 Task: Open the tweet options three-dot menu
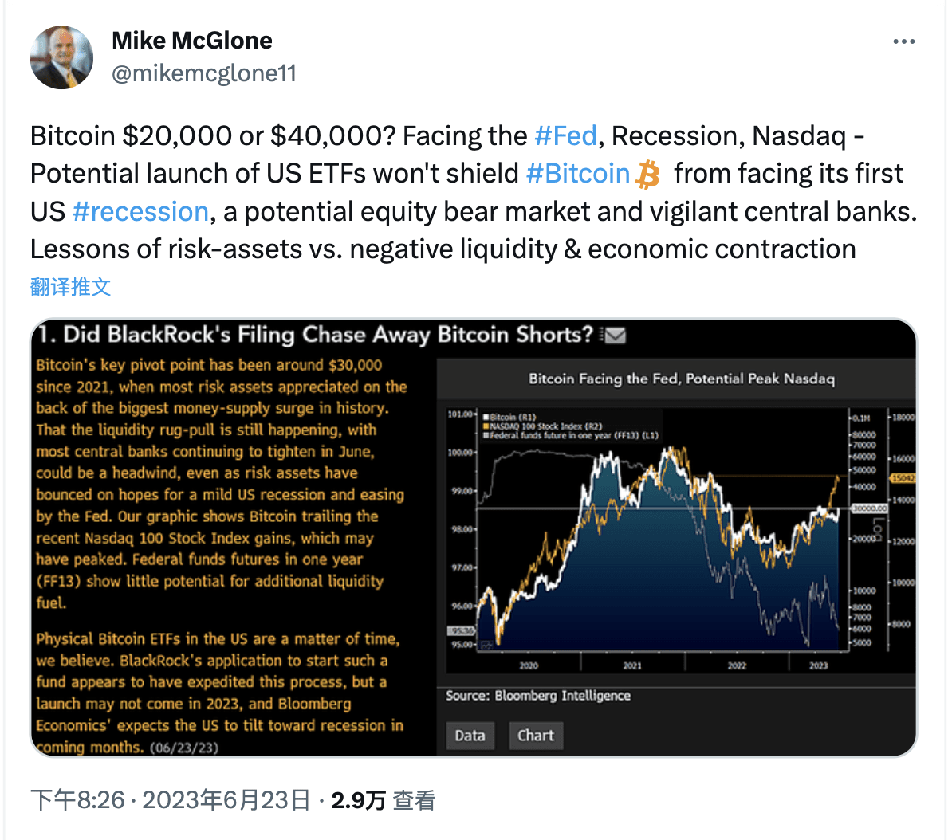pos(905,41)
